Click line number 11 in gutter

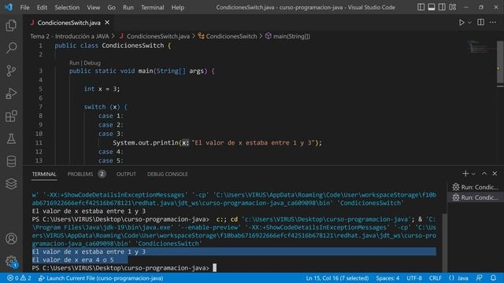[39, 143]
